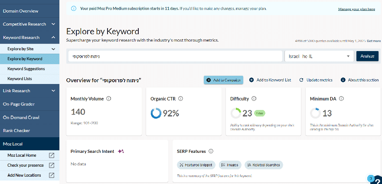Select Moz Local in the sidebar
382x184 pixels.
30,144
